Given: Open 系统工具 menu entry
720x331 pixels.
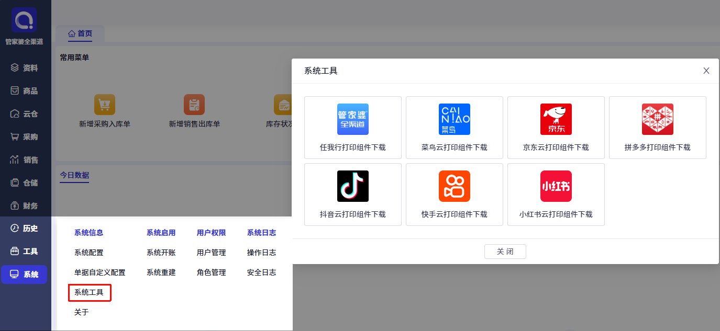Looking at the screenshot, I should click(x=89, y=292).
